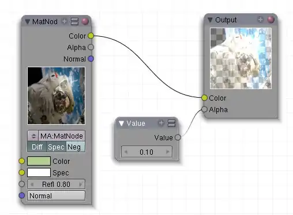
Task: Click the options bars icon on Value node
Action: point(171,123)
